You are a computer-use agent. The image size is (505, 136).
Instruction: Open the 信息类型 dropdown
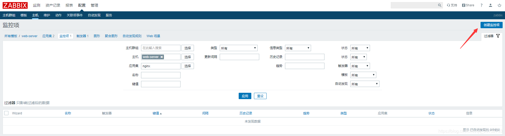tap(298, 48)
